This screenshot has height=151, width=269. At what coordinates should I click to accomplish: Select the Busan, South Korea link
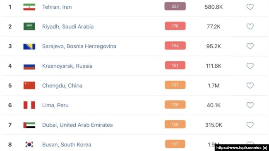[x=67, y=145]
